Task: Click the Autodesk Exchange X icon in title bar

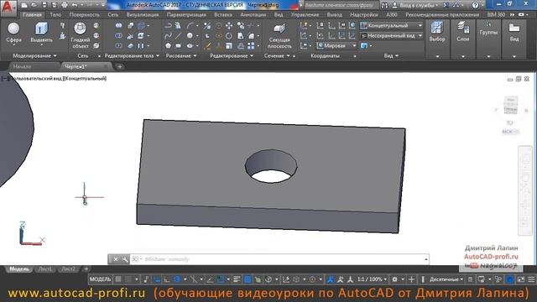Action: pyautogui.click(x=446, y=5)
